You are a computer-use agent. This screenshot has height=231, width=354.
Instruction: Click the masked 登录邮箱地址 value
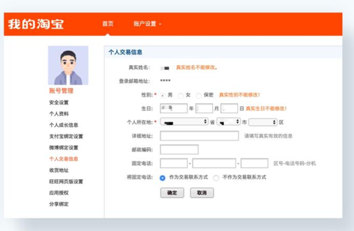(x=165, y=81)
